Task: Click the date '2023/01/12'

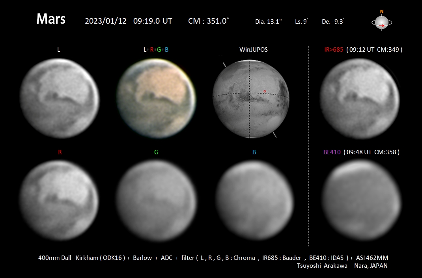Action: [x=106, y=21]
